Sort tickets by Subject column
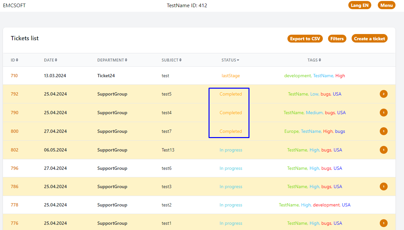The image size is (404, 230). pyautogui.click(x=171, y=60)
